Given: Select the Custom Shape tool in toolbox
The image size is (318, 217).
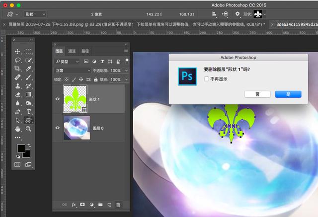Looking at the screenshot, I should (28, 120).
